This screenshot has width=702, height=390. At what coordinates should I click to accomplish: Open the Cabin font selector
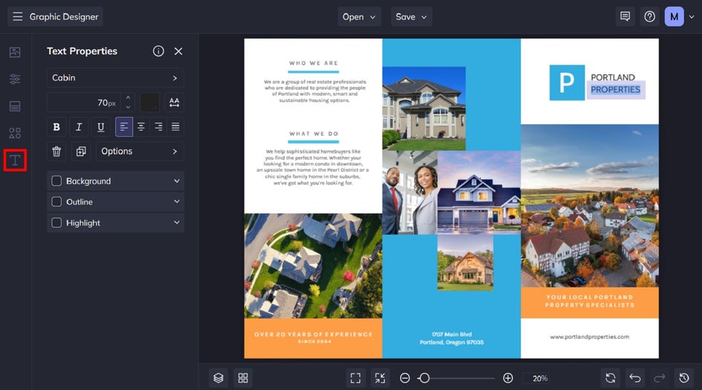click(115, 78)
